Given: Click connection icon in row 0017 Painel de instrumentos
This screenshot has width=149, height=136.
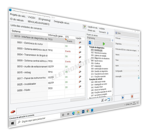Looking at the screenshot, I should point(80,77).
